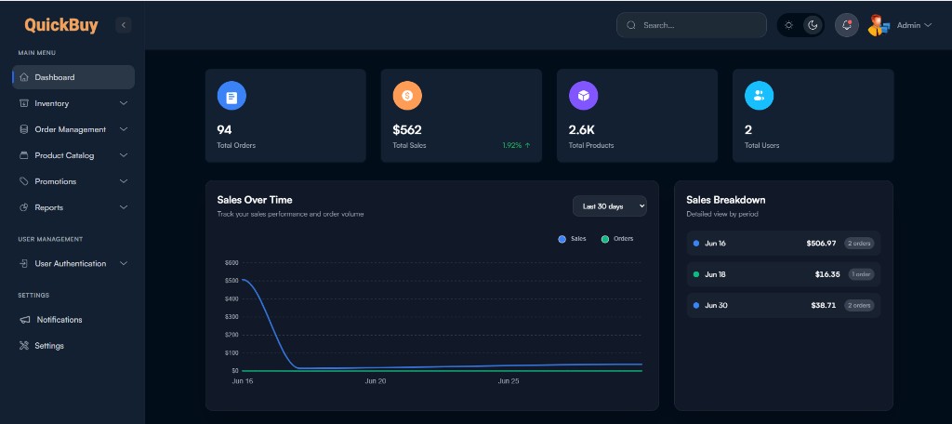Click the Admin avatar image
The width and height of the screenshot is (952, 424).
point(879,25)
